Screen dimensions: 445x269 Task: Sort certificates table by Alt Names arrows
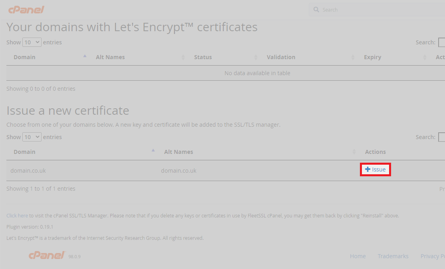[x=183, y=57]
